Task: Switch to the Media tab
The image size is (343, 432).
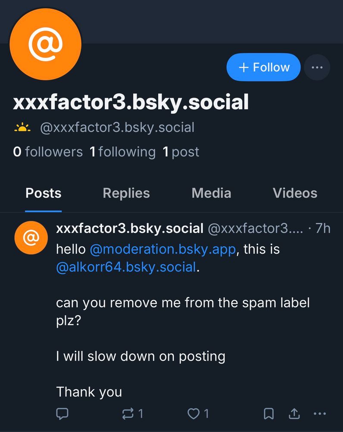Action: 211,193
